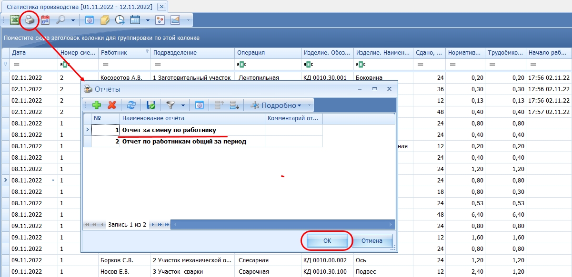Viewport: 572px width, 277px height.
Task: Apply the funnel filter in Отчёты dialog
Action: [x=170, y=105]
